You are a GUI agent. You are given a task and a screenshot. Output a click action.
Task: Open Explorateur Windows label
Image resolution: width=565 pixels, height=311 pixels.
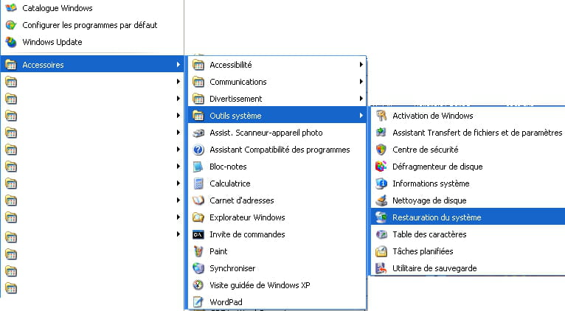coord(247,217)
